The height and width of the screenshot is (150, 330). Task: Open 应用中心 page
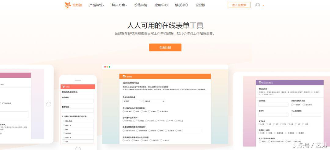tap(161, 5)
